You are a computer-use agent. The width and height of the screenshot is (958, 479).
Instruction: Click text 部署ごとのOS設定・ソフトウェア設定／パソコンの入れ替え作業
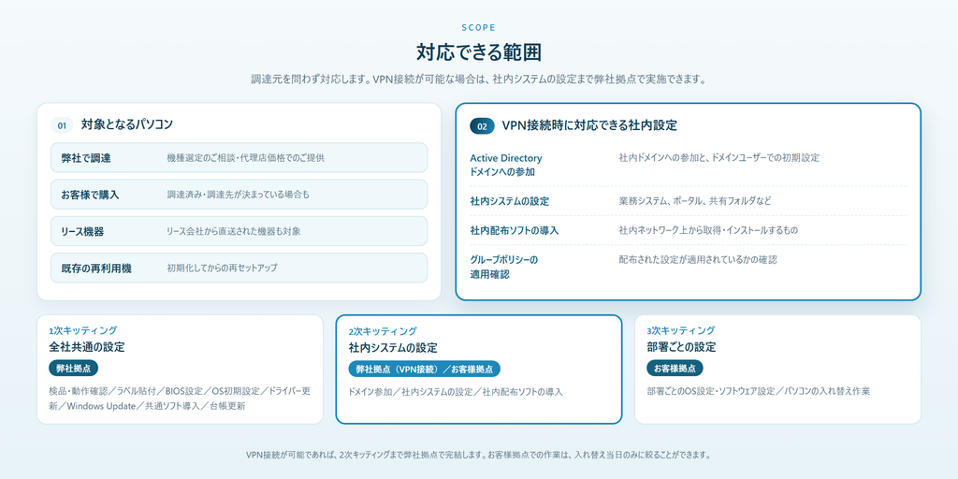[758, 391]
